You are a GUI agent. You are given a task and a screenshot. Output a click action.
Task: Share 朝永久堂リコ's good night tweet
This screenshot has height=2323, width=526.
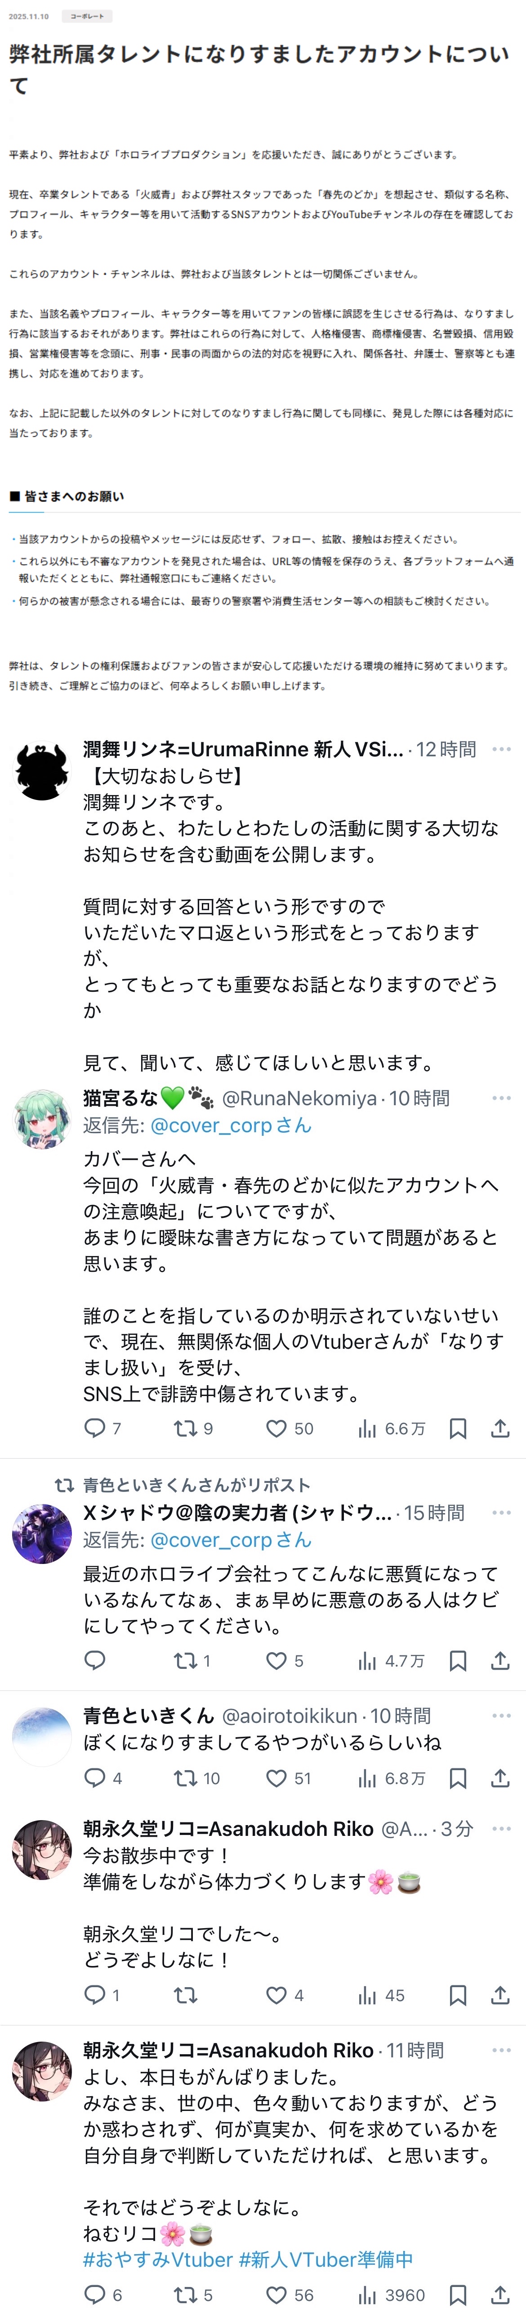pyautogui.click(x=500, y=2295)
